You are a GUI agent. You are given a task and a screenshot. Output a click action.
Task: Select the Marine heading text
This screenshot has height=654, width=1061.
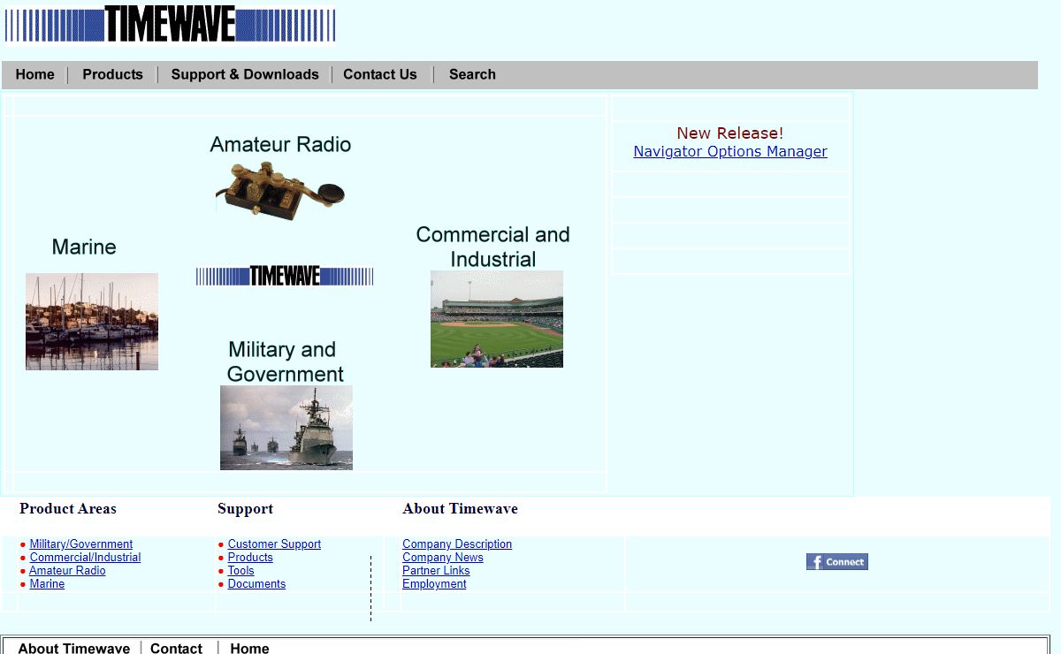(84, 247)
